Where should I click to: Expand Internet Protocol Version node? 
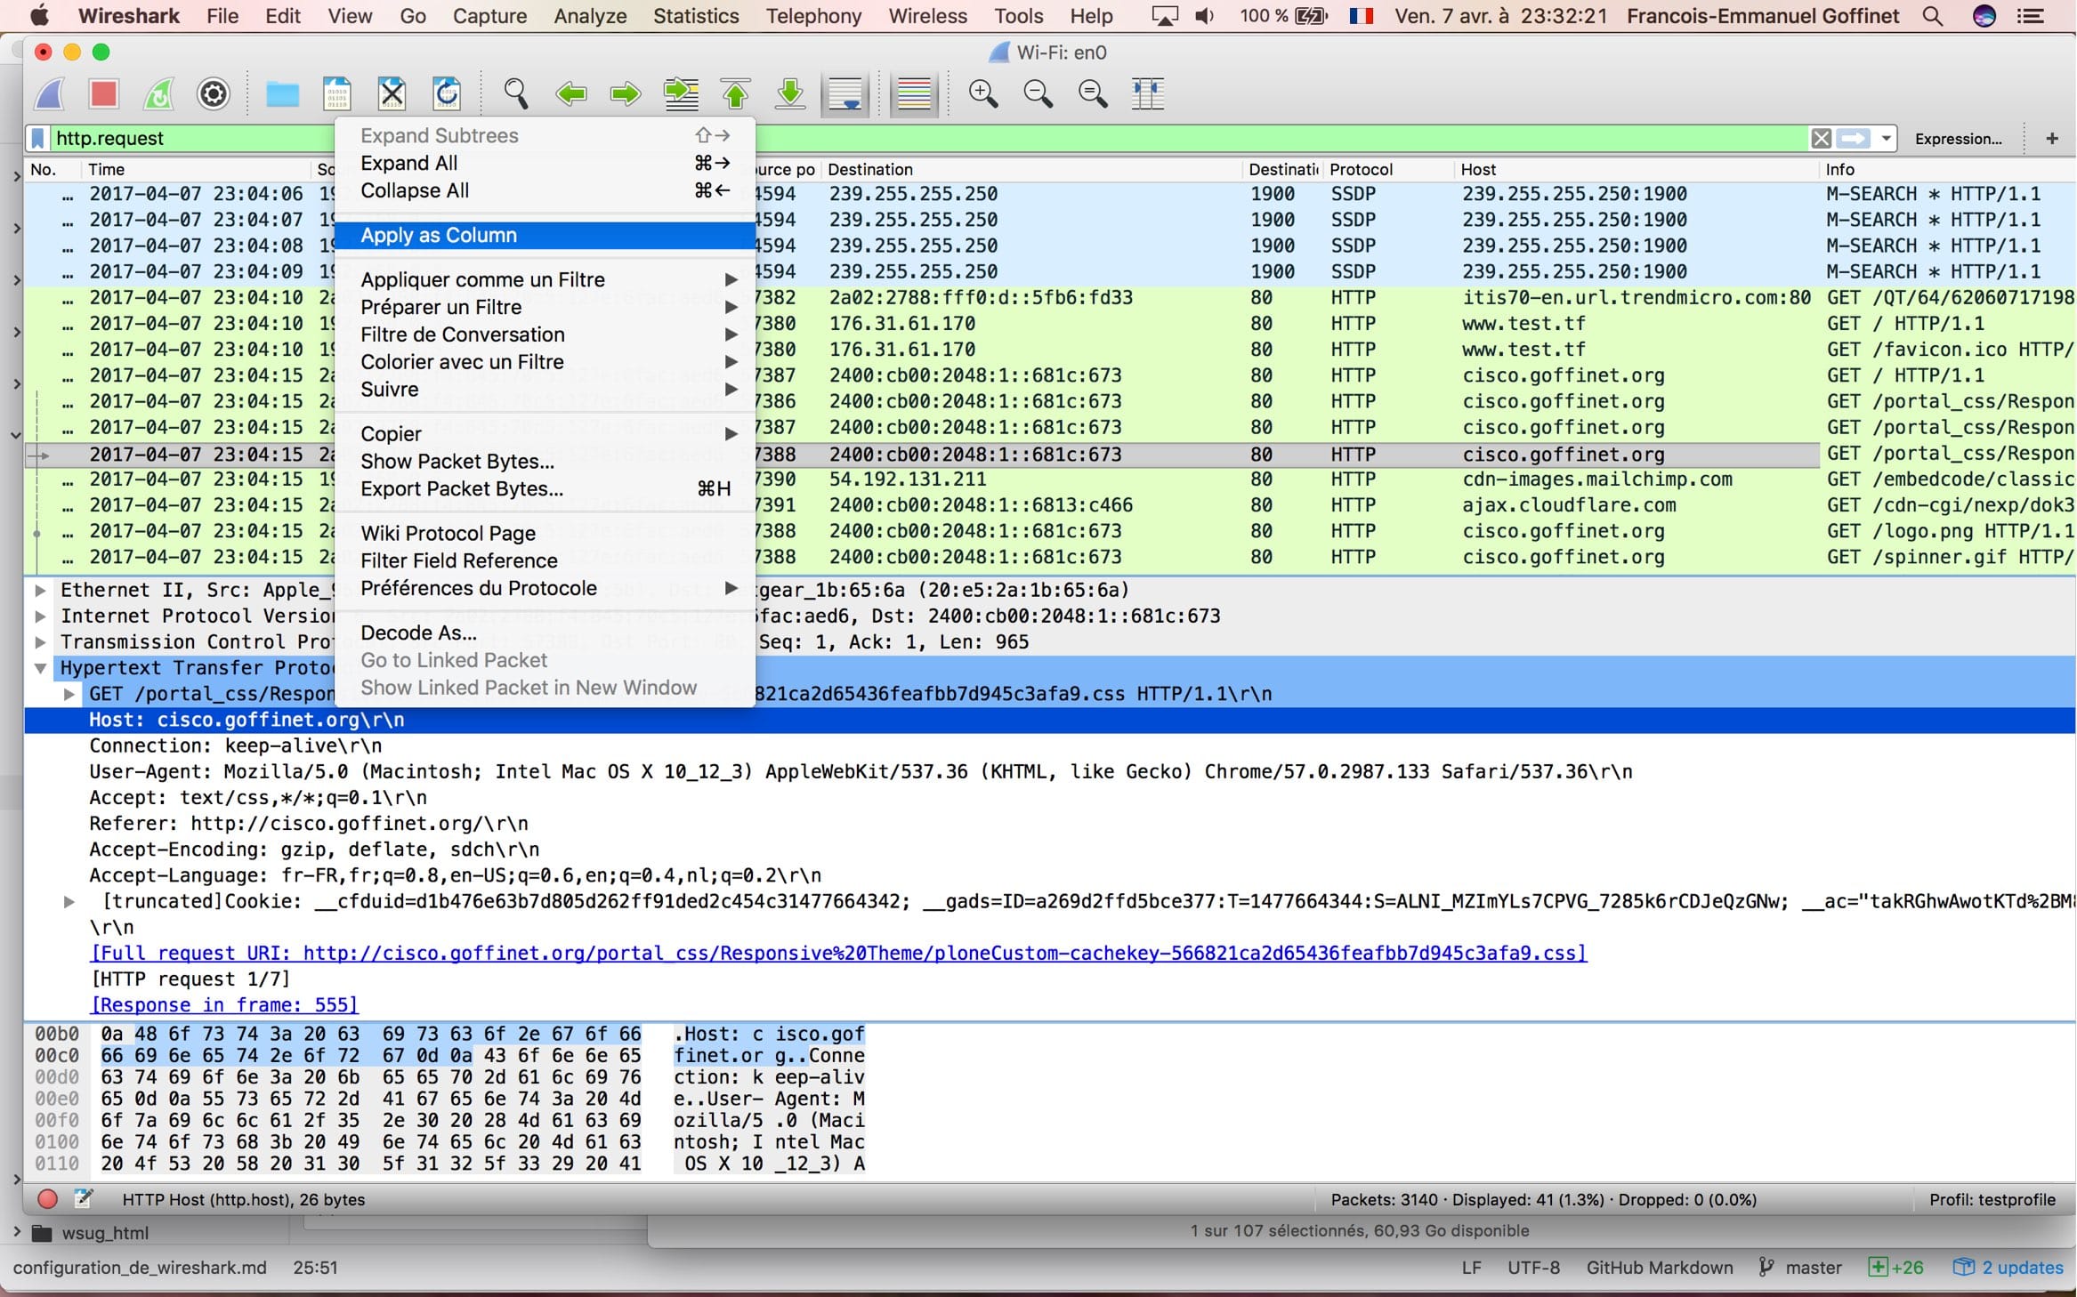(40, 616)
